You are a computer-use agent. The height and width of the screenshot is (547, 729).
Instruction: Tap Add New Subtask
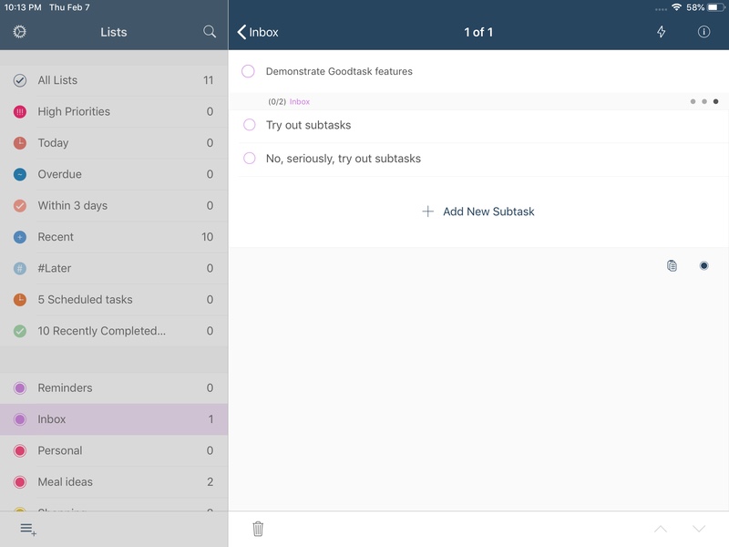[x=477, y=211]
